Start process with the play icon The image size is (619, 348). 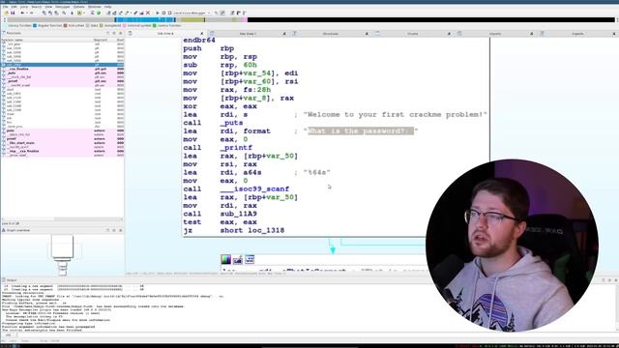point(158,13)
